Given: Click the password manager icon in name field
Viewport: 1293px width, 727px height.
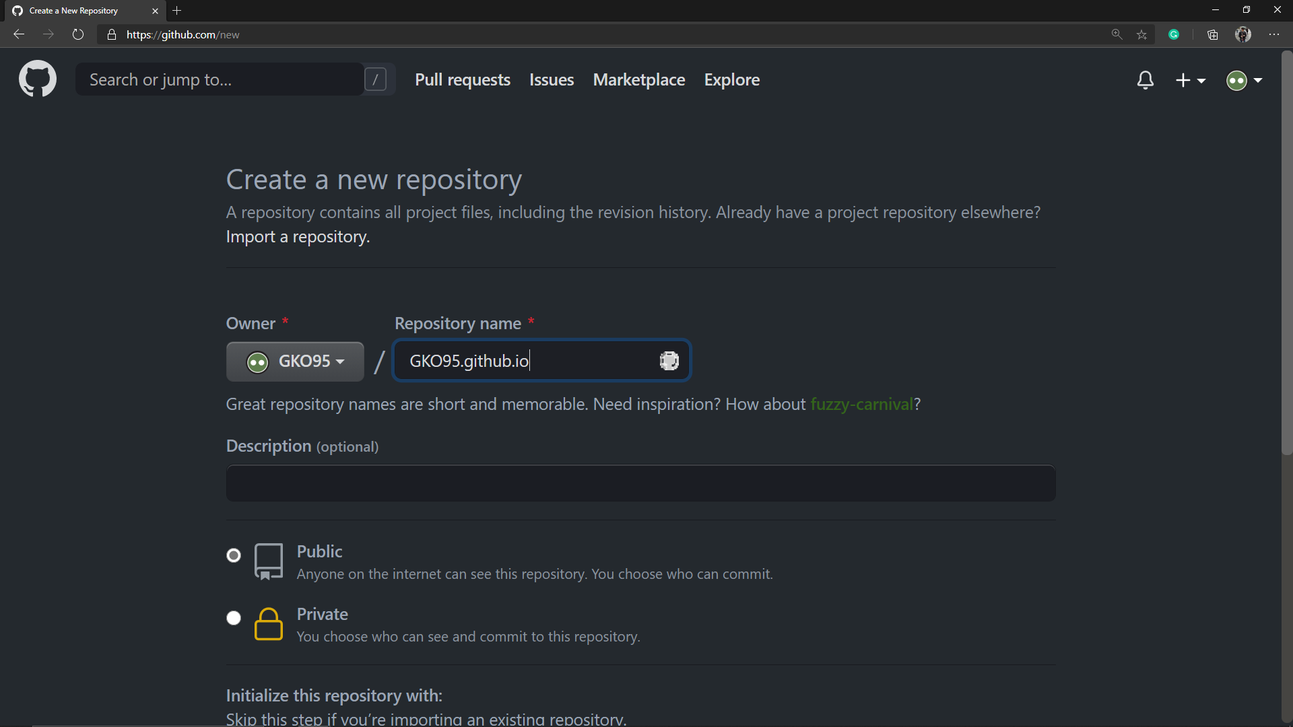Looking at the screenshot, I should tap(669, 361).
